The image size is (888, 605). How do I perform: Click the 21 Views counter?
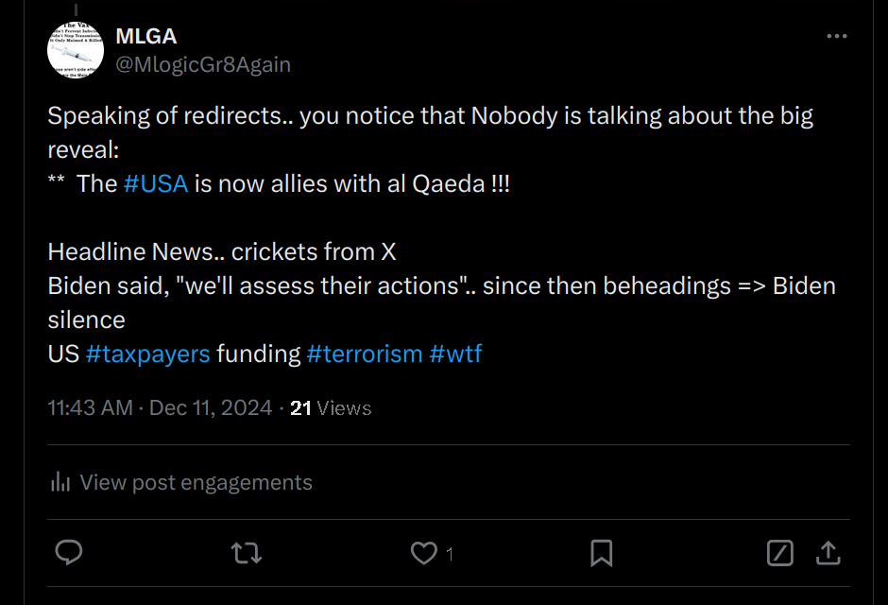coord(331,407)
